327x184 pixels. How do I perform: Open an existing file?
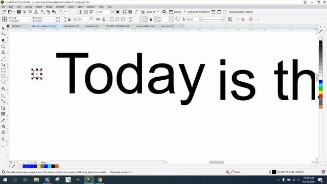(x=10, y=12)
